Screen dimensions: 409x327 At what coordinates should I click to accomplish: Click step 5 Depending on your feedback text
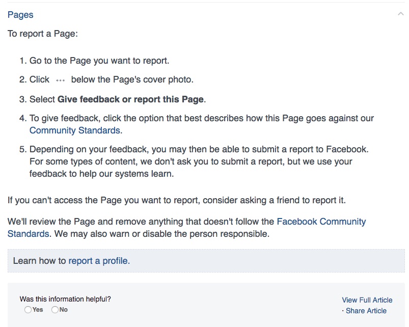(199, 161)
